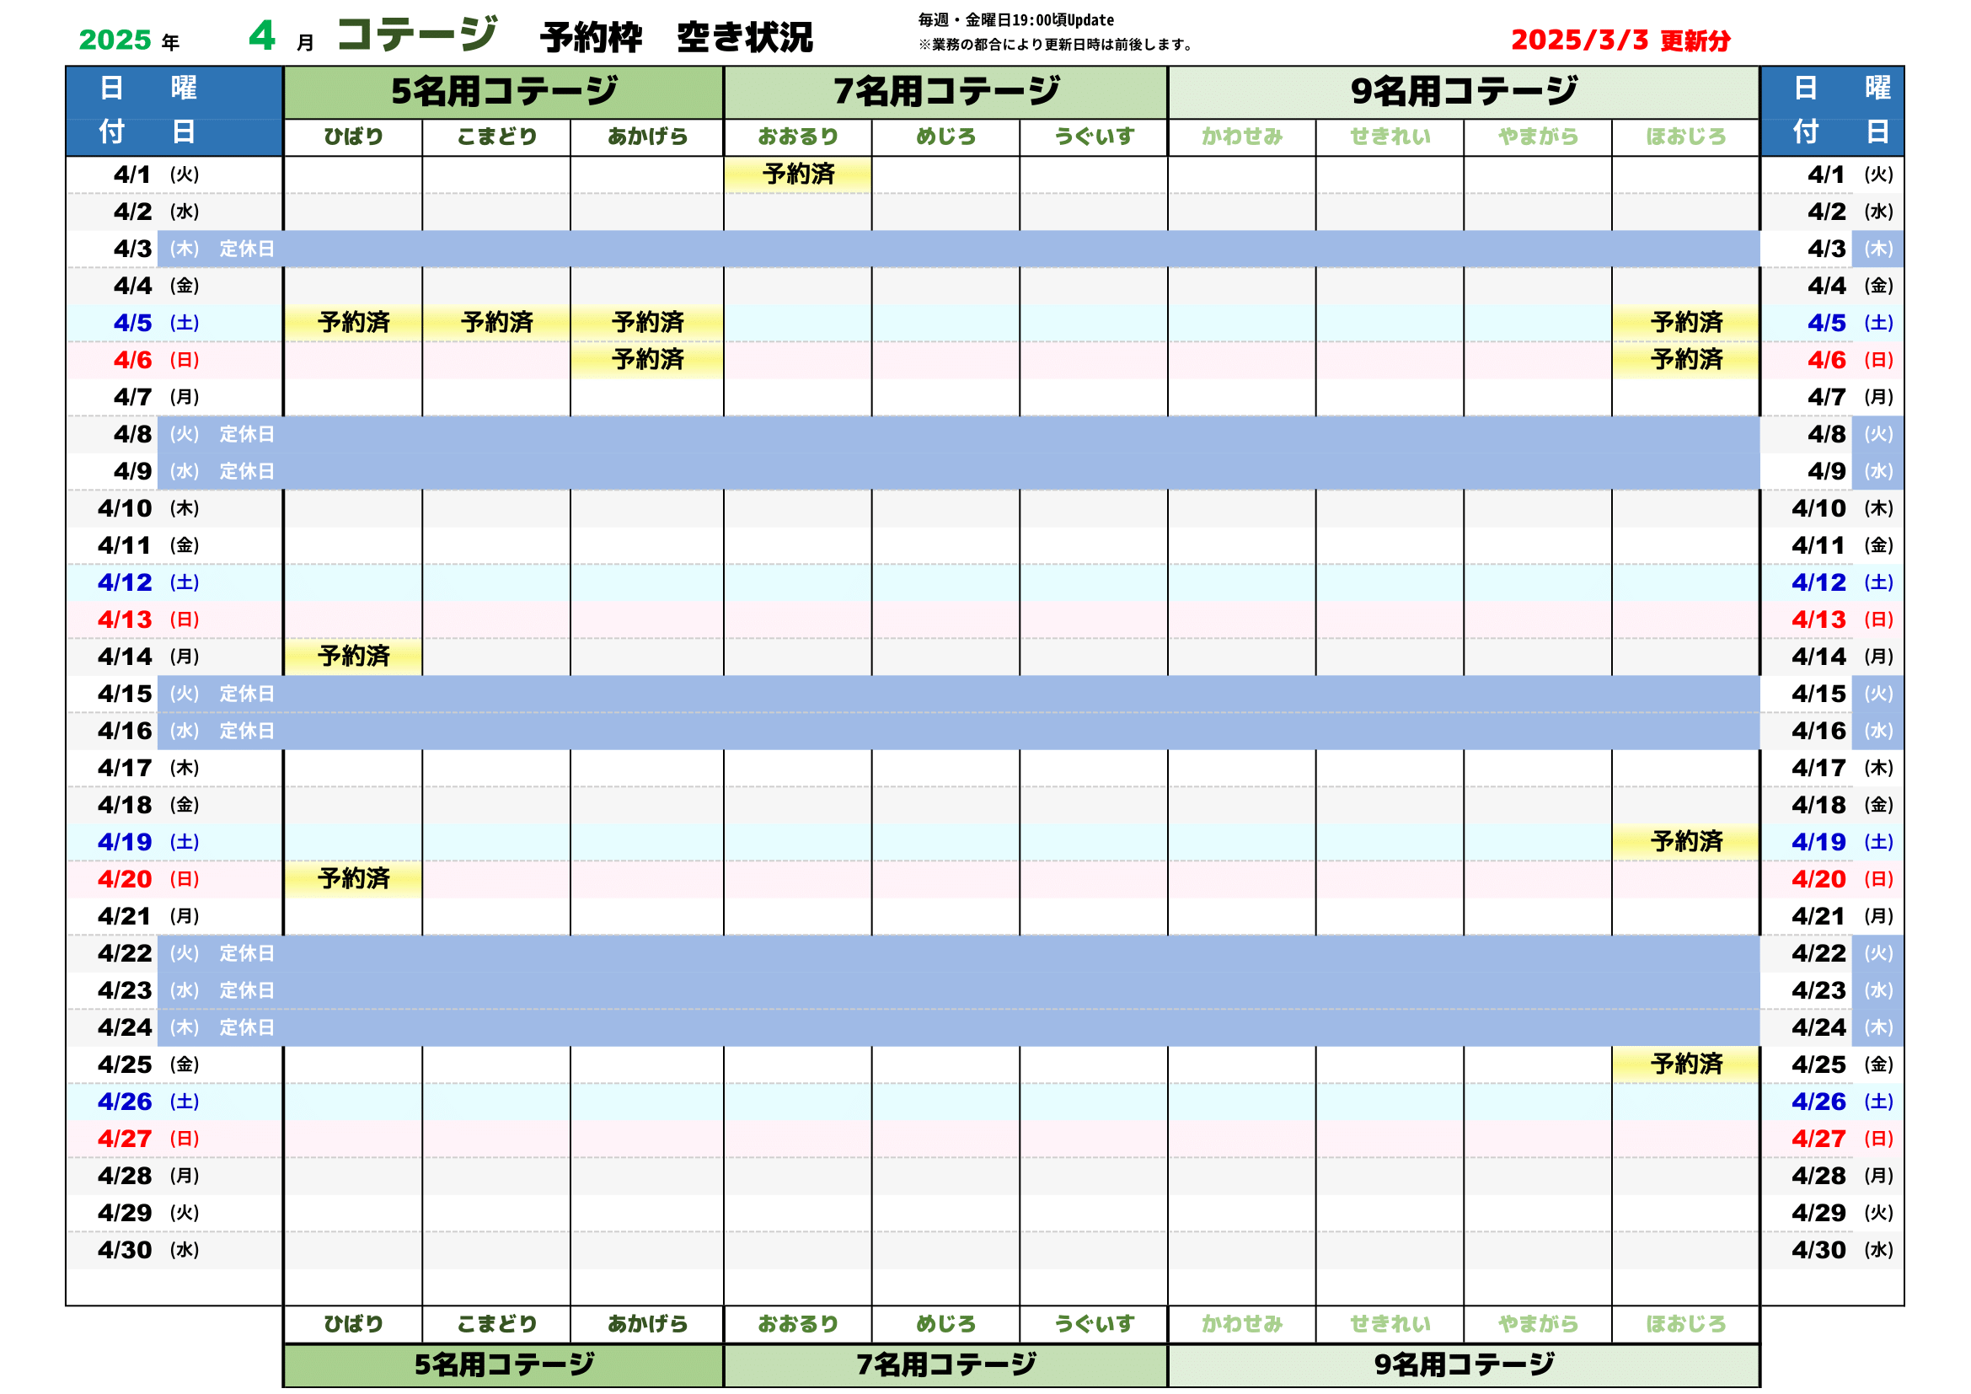Select the 予約枠 title text
Image resolution: width=1971 pixels, height=1394 pixels.
coord(591,38)
